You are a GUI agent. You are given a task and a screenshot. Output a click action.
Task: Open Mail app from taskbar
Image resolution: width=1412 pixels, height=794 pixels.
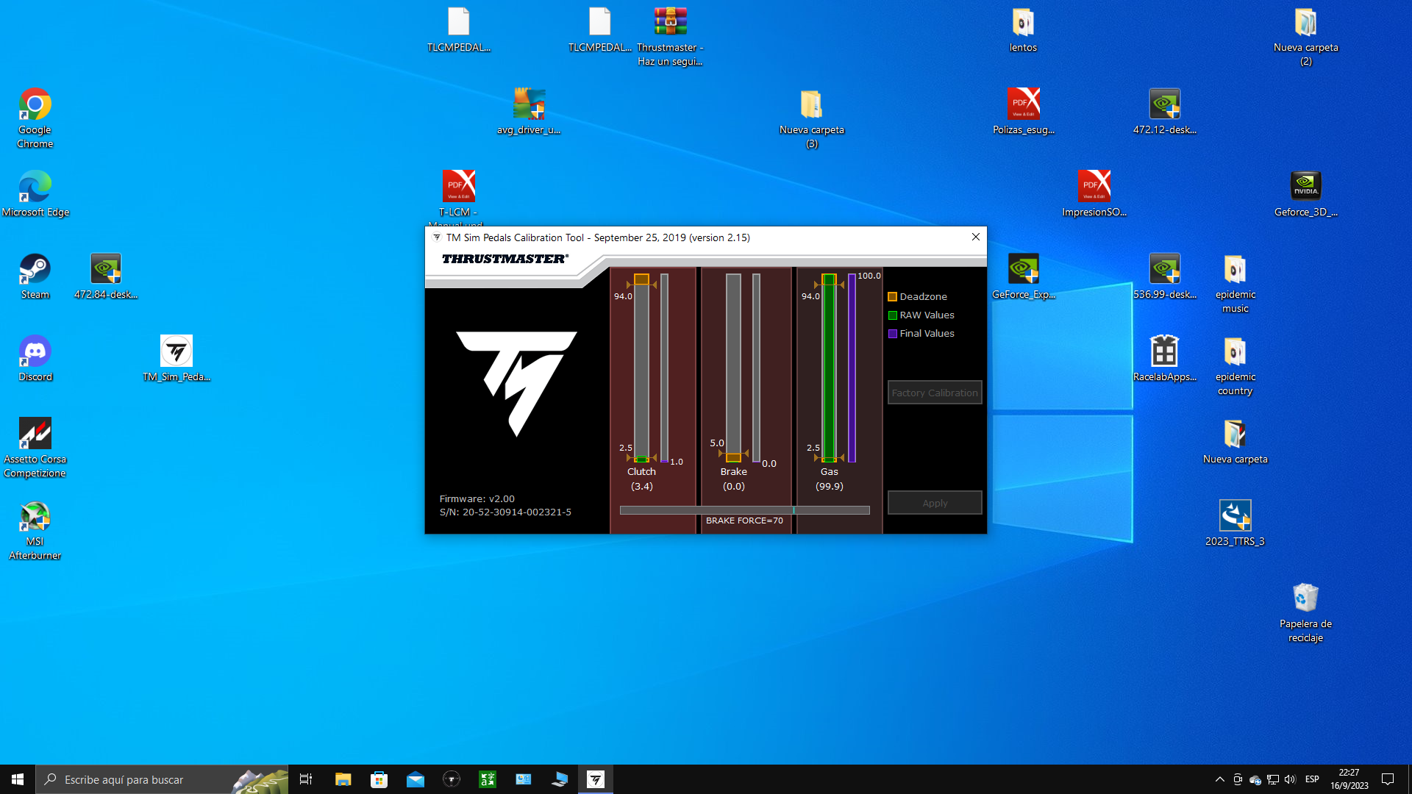[415, 779]
